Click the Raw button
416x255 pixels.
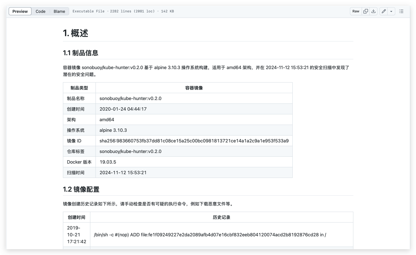(x=356, y=11)
